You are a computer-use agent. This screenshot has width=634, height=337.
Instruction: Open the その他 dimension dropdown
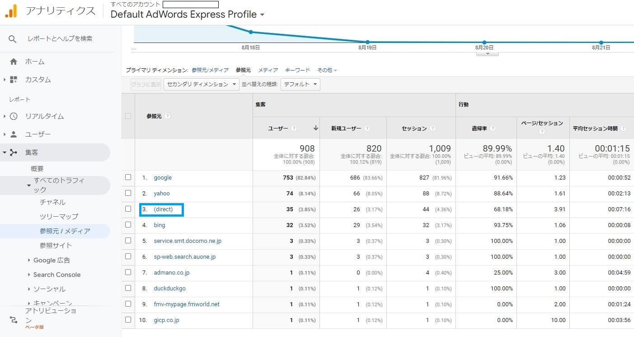327,70
